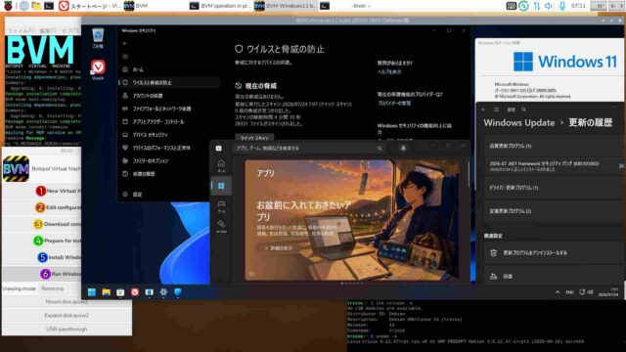
Task: Open network icon in Raspberry Pi panel
Action: pyautogui.click(x=536, y=6)
